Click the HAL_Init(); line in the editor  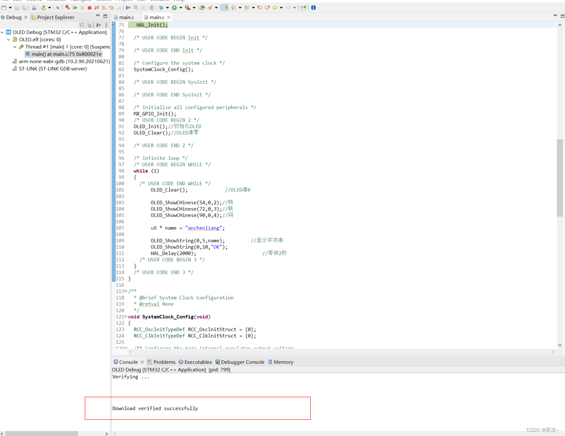[x=152, y=25]
